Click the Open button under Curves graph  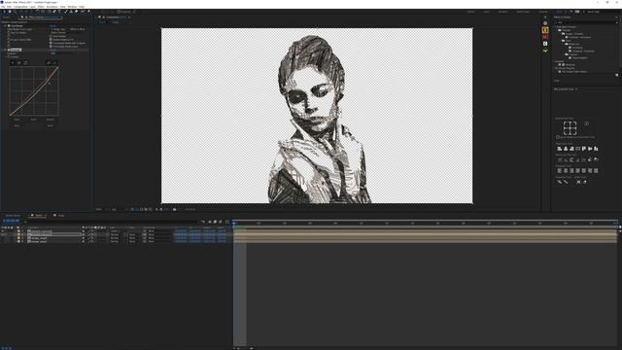pos(17,119)
